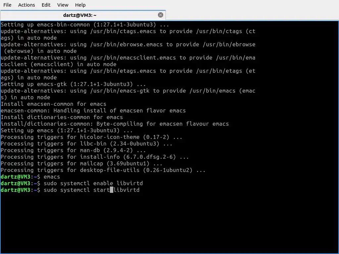Click 'Setting up emacs-gtk' line

click(73, 84)
